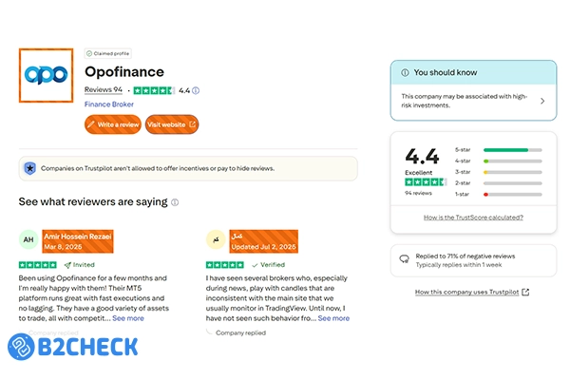
Task: Click the second reviewer's yellow avatar
Action: 215,239
